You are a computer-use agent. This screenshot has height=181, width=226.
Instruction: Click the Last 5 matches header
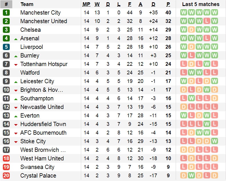(201, 4)
